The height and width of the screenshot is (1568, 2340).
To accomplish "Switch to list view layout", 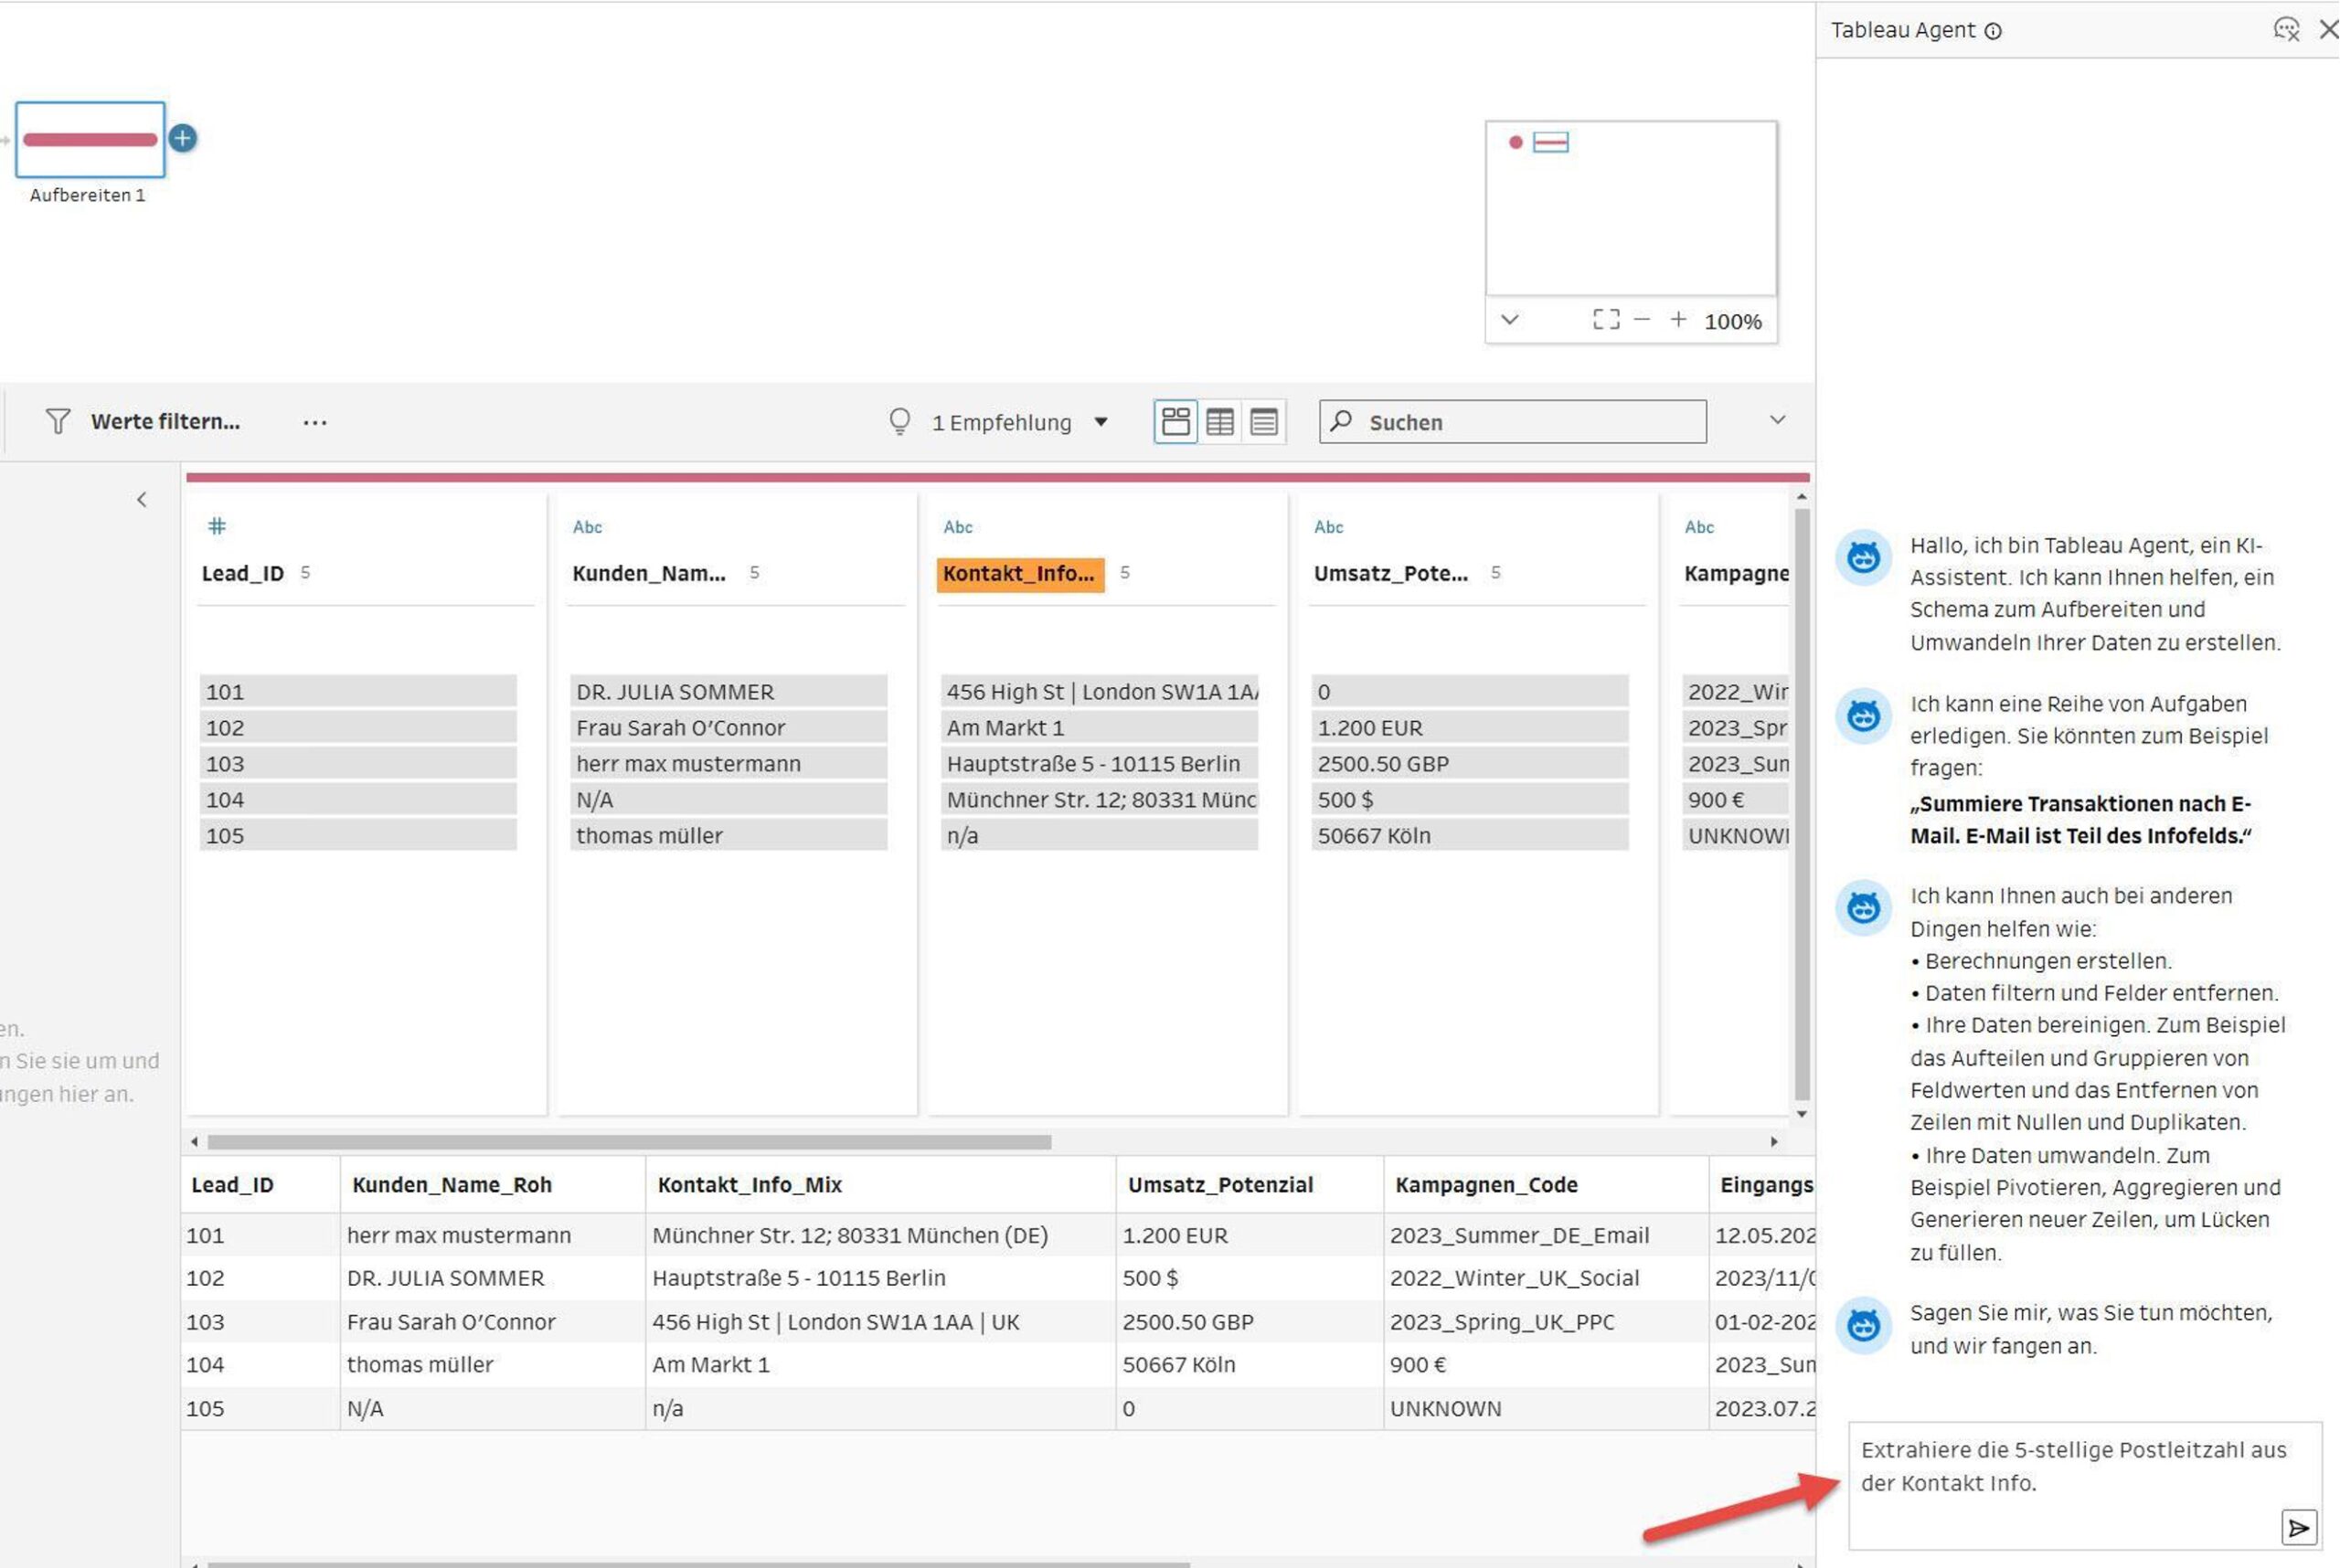I will coord(1263,421).
